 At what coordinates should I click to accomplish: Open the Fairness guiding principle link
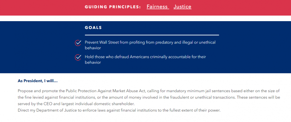pyautogui.click(x=157, y=7)
